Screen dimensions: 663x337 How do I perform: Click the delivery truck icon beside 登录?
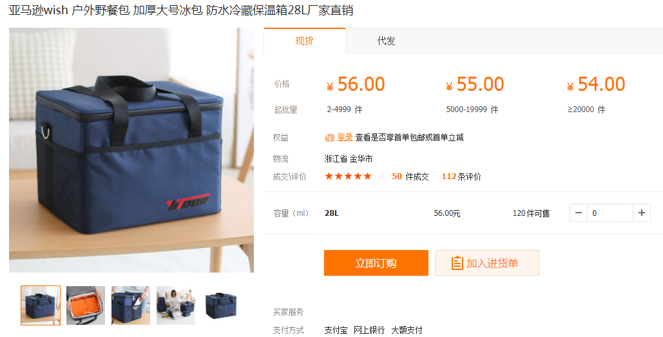point(330,137)
